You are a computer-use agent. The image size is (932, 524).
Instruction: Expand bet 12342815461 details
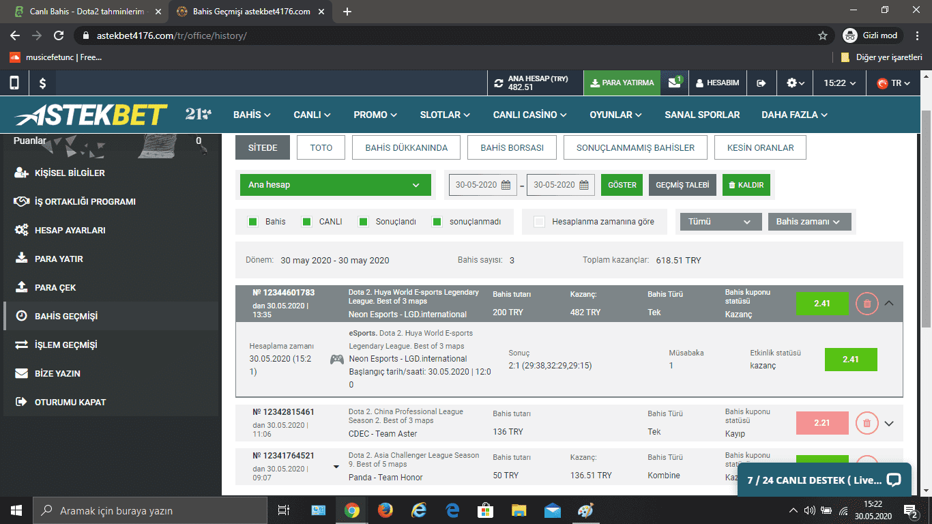tap(888, 423)
